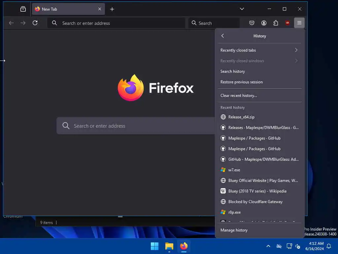This screenshot has width=338, height=254.
Task: Open Recently closed tabs submenu
Action: [259, 50]
